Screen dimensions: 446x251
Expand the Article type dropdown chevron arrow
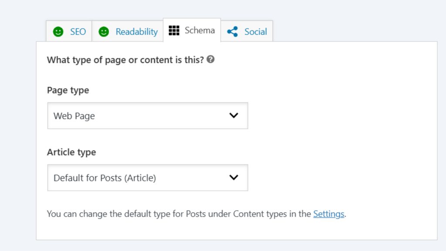tap(234, 178)
